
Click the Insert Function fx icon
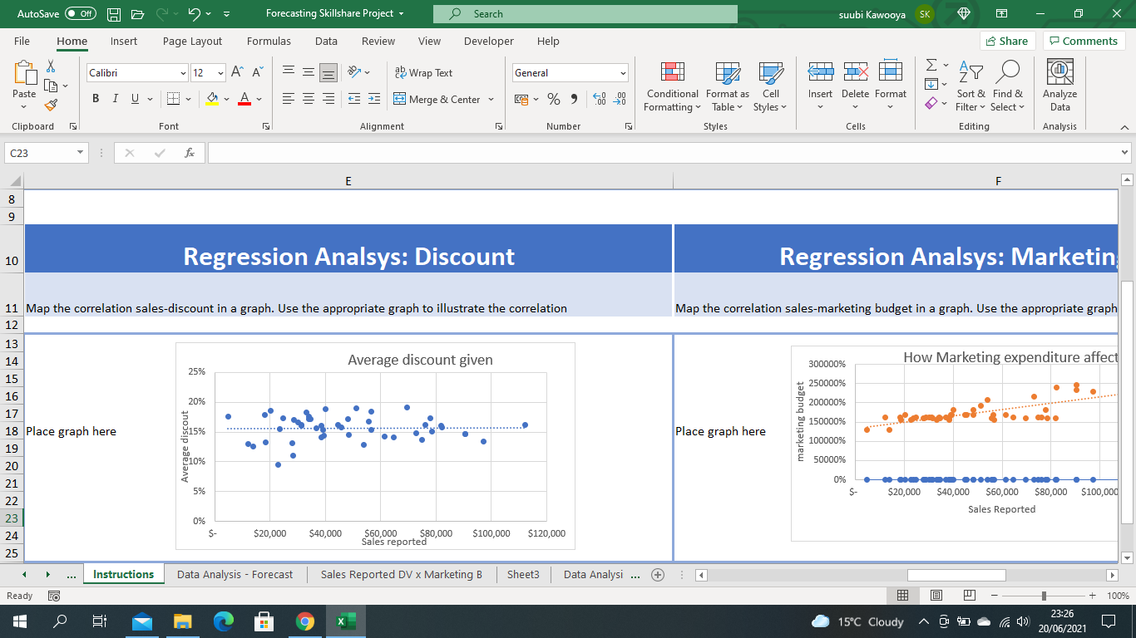point(190,153)
